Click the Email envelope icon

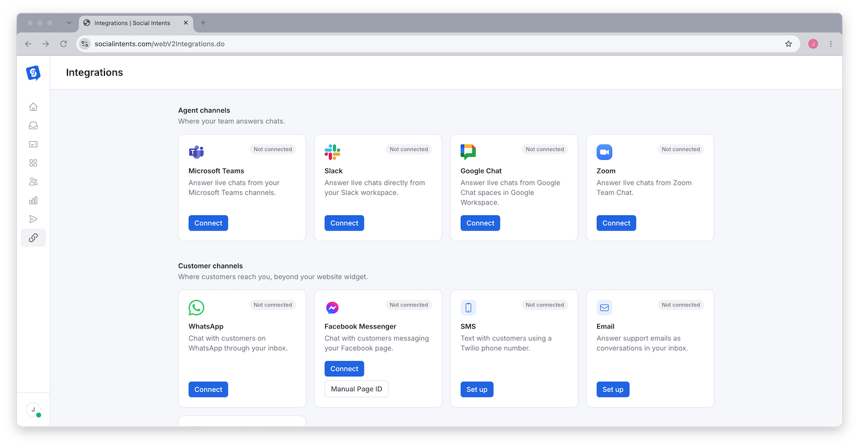(604, 308)
